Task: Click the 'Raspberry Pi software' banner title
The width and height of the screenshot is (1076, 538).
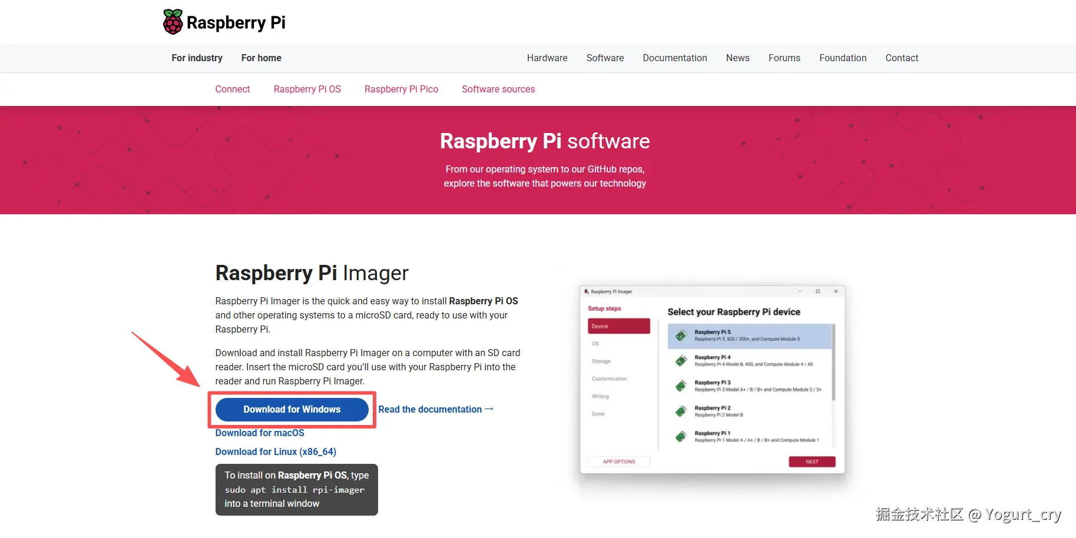Action: (545, 141)
